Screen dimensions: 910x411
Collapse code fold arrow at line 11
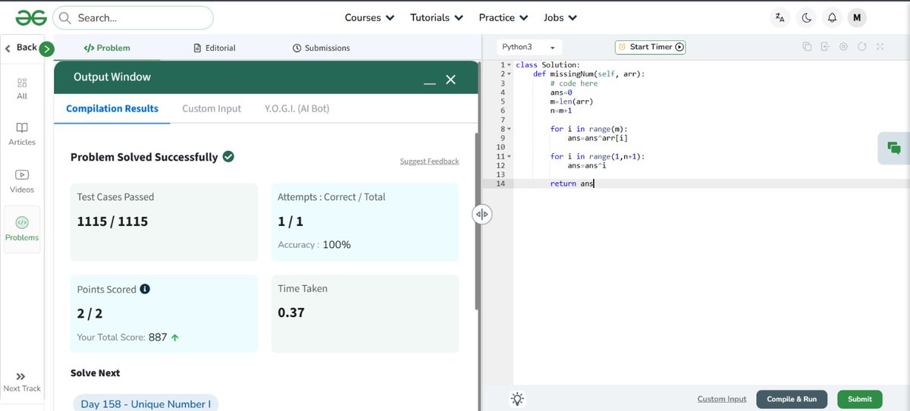pyautogui.click(x=509, y=156)
